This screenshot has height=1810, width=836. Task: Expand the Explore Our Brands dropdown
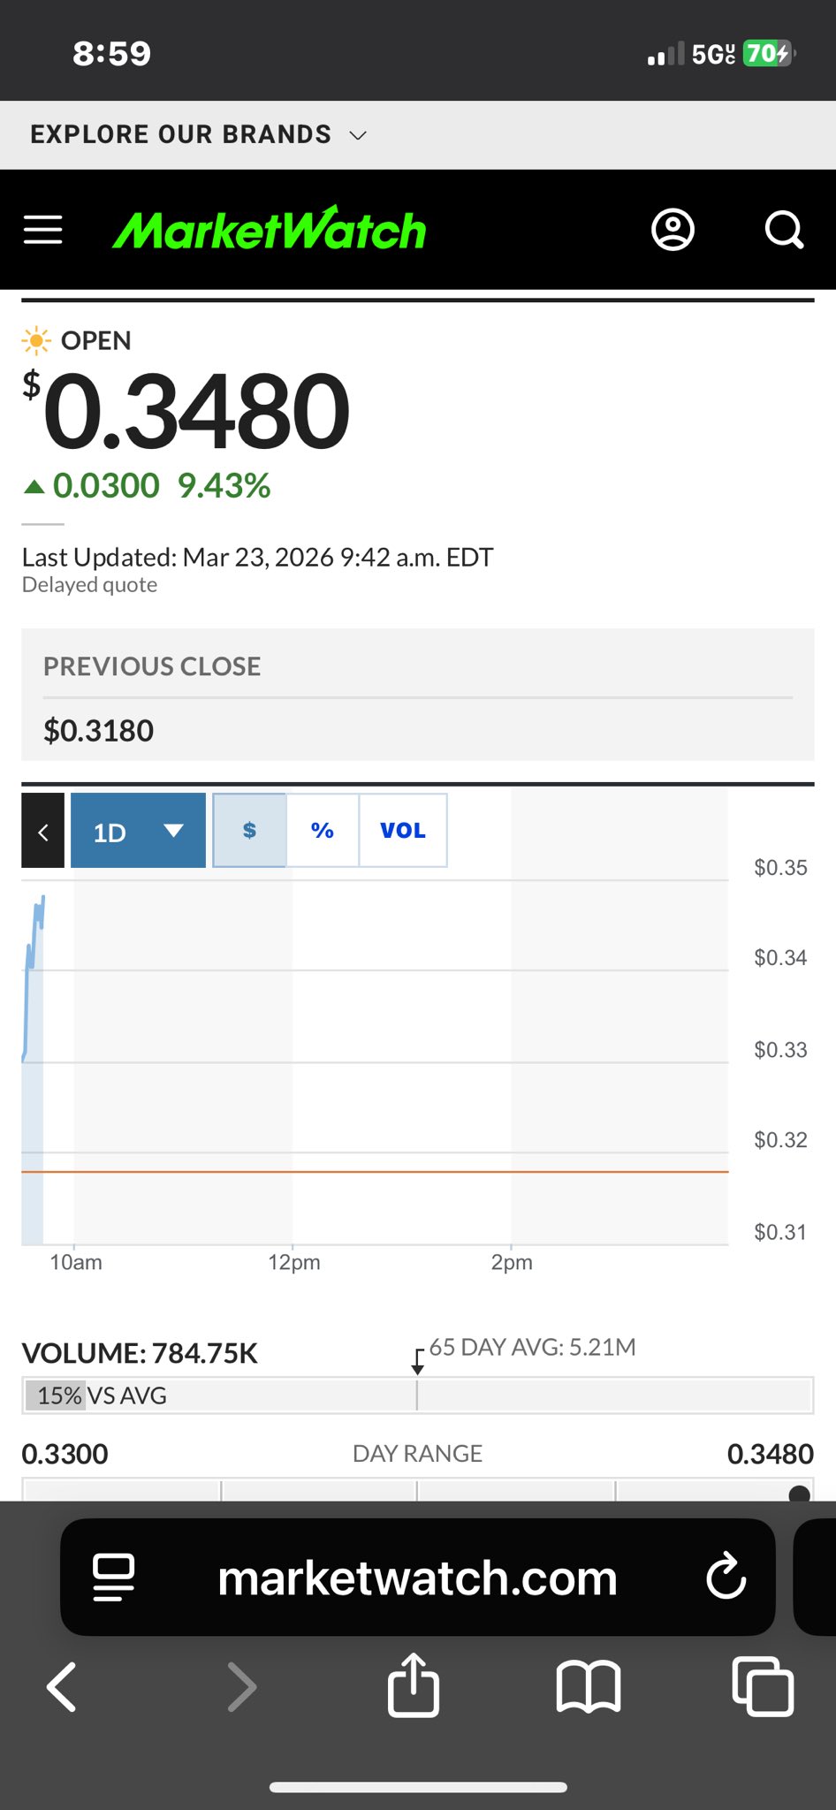(198, 134)
